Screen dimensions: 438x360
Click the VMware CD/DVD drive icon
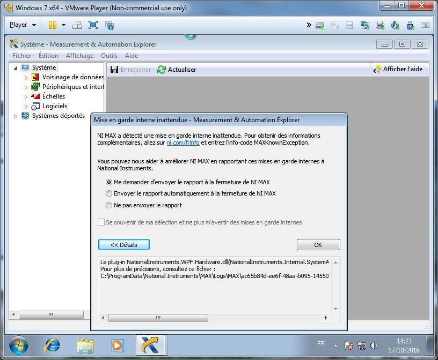tap(334, 25)
